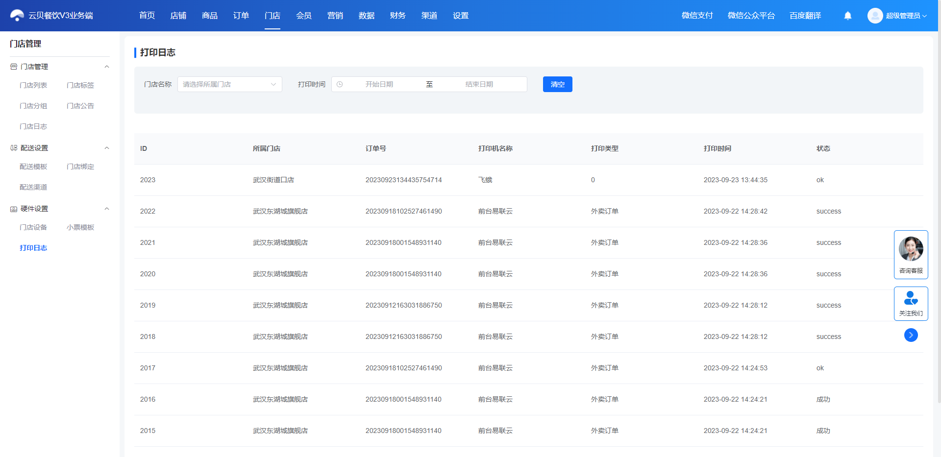
Task: Click the 硬件设置 section icon
Action: coord(14,209)
